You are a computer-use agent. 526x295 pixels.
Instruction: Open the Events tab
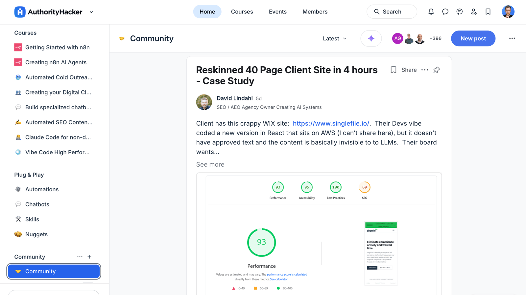point(277,12)
